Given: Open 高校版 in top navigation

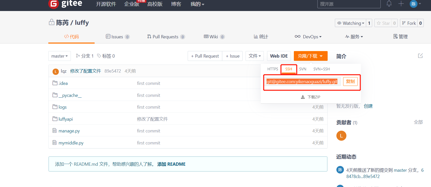Looking at the screenshot, I should [155, 4].
